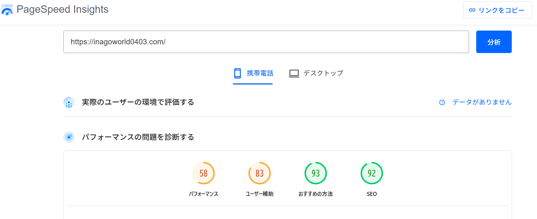Click the performance diagnosis radar icon
This screenshot has width=537, height=219.
69,137
